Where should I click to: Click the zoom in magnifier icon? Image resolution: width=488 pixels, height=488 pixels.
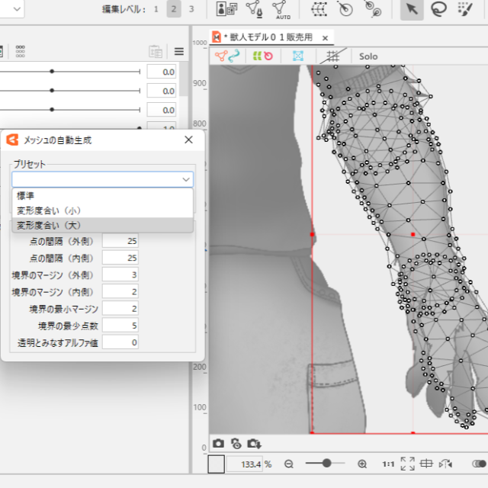[x=362, y=464]
